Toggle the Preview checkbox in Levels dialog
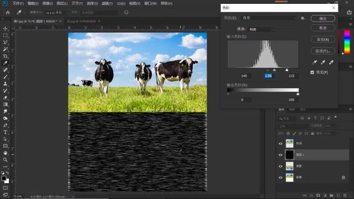 click(312, 72)
